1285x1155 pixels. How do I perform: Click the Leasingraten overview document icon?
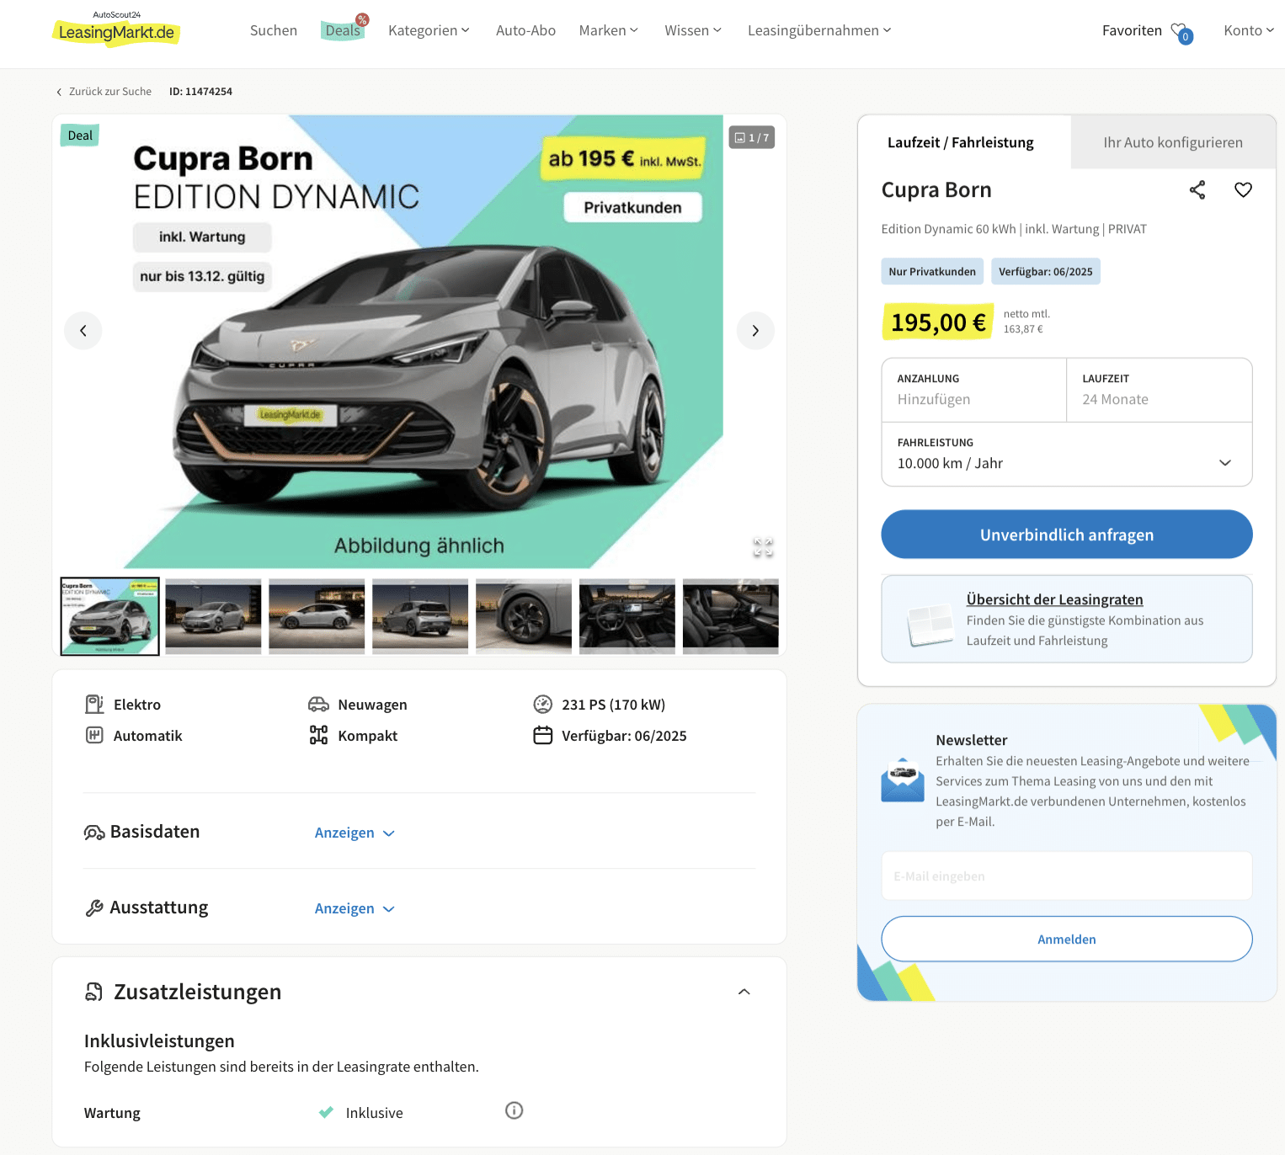click(930, 625)
